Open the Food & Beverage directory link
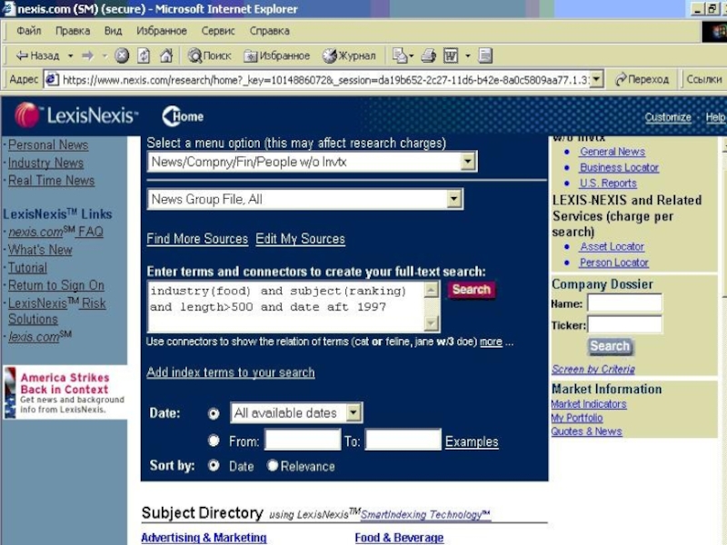Screen dimensions: 727x545 (x=399, y=538)
